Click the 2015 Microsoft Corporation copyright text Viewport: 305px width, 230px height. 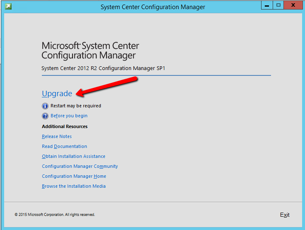[55, 215]
